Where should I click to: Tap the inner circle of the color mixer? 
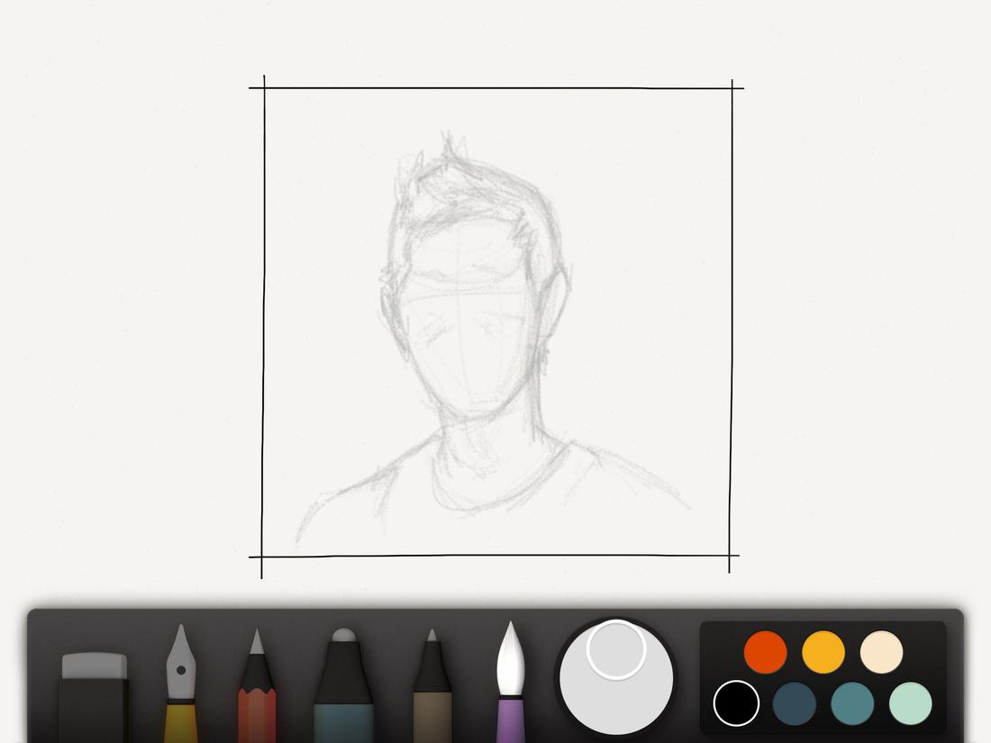(615, 651)
